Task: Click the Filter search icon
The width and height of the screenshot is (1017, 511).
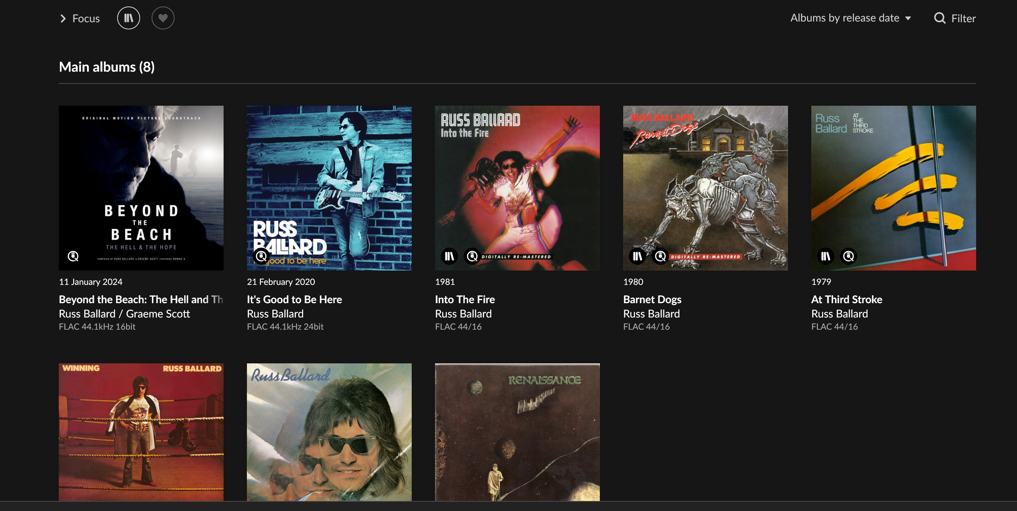Action: (x=939, y=19)
